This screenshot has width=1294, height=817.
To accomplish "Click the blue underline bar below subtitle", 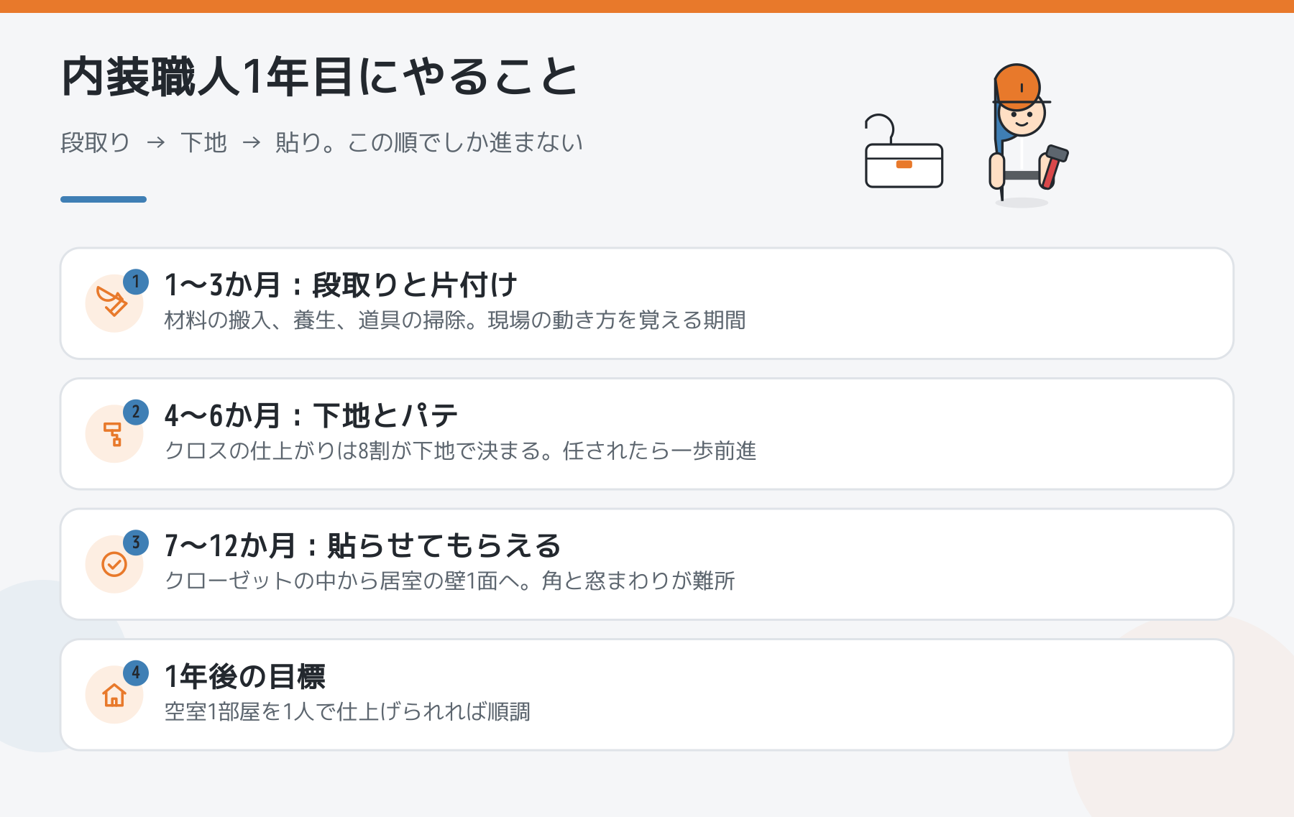I will coord(104,199).
